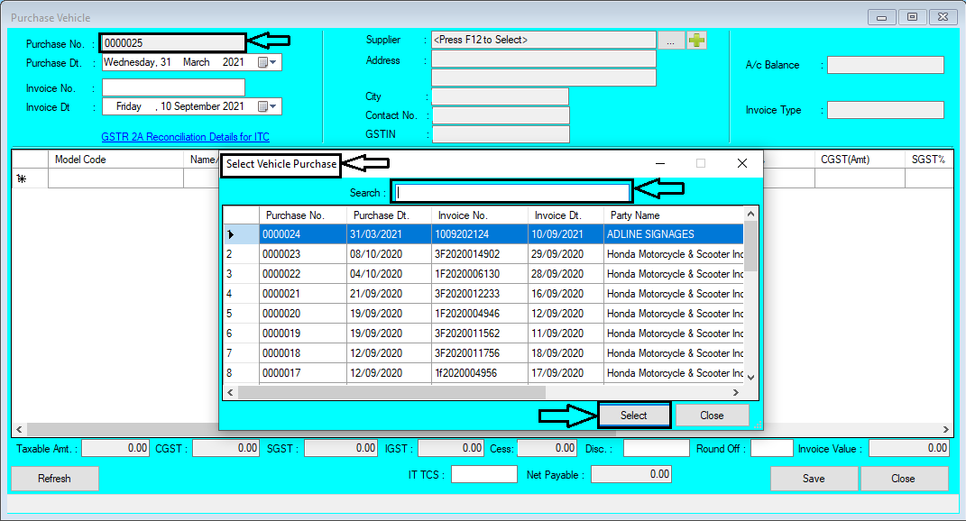Click ADLINE SIGNAGES party name cell
Screen dimensions: 966x521
[674, 234]
